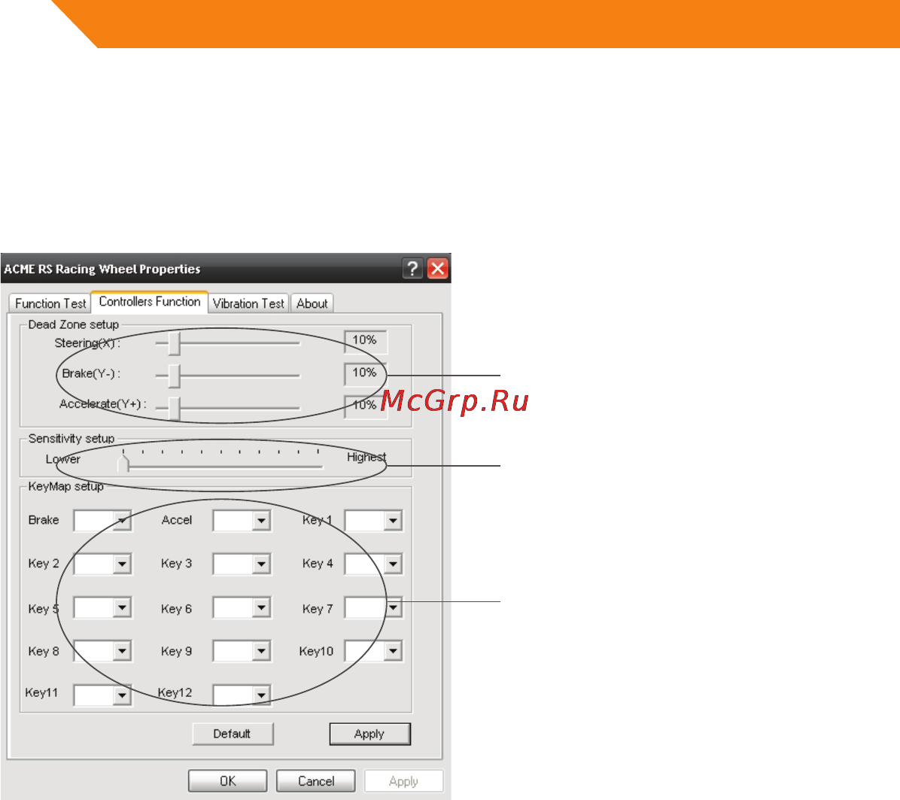
Task: Click the Accelerate 10% value box
Action: tap(366, 406)
